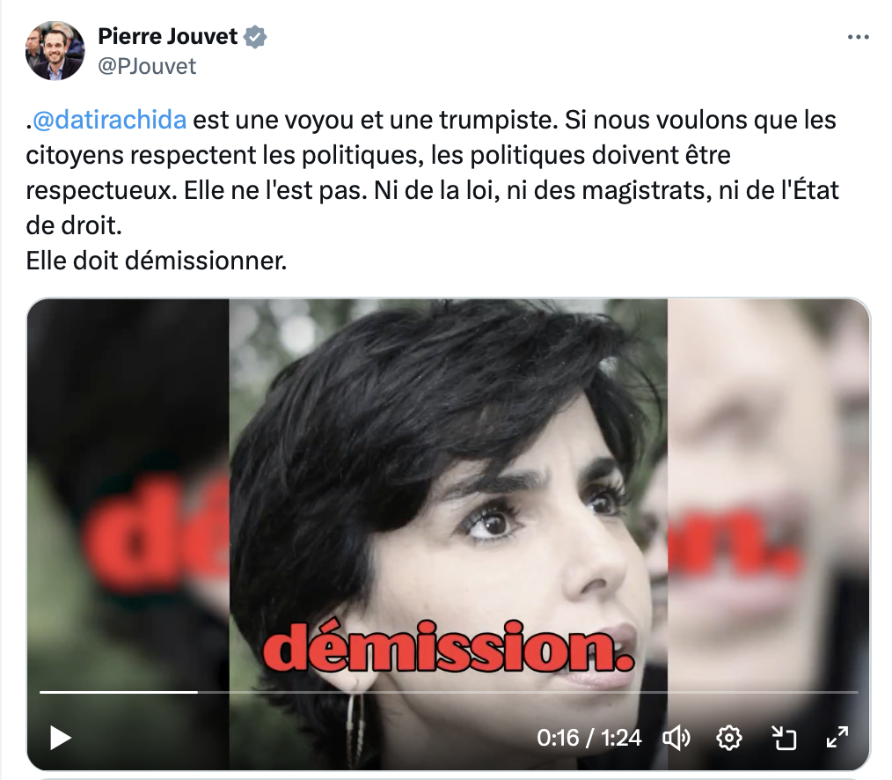Viewport: 892px width, 780px height.
Task: Click the red "démission." video caption
Action: coord(449,648)
